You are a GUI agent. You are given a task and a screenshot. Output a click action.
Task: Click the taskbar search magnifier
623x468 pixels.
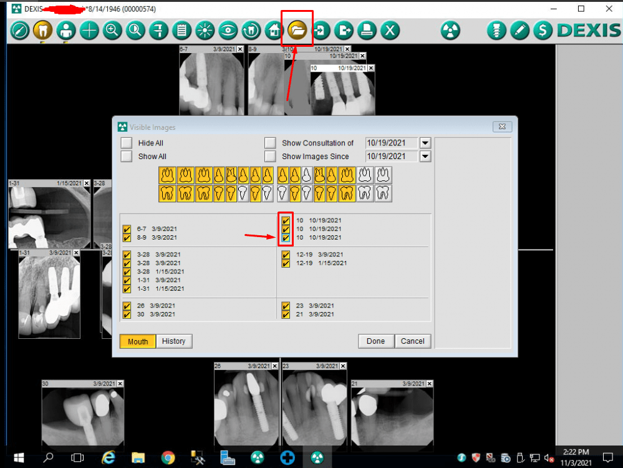pos(48,457)
